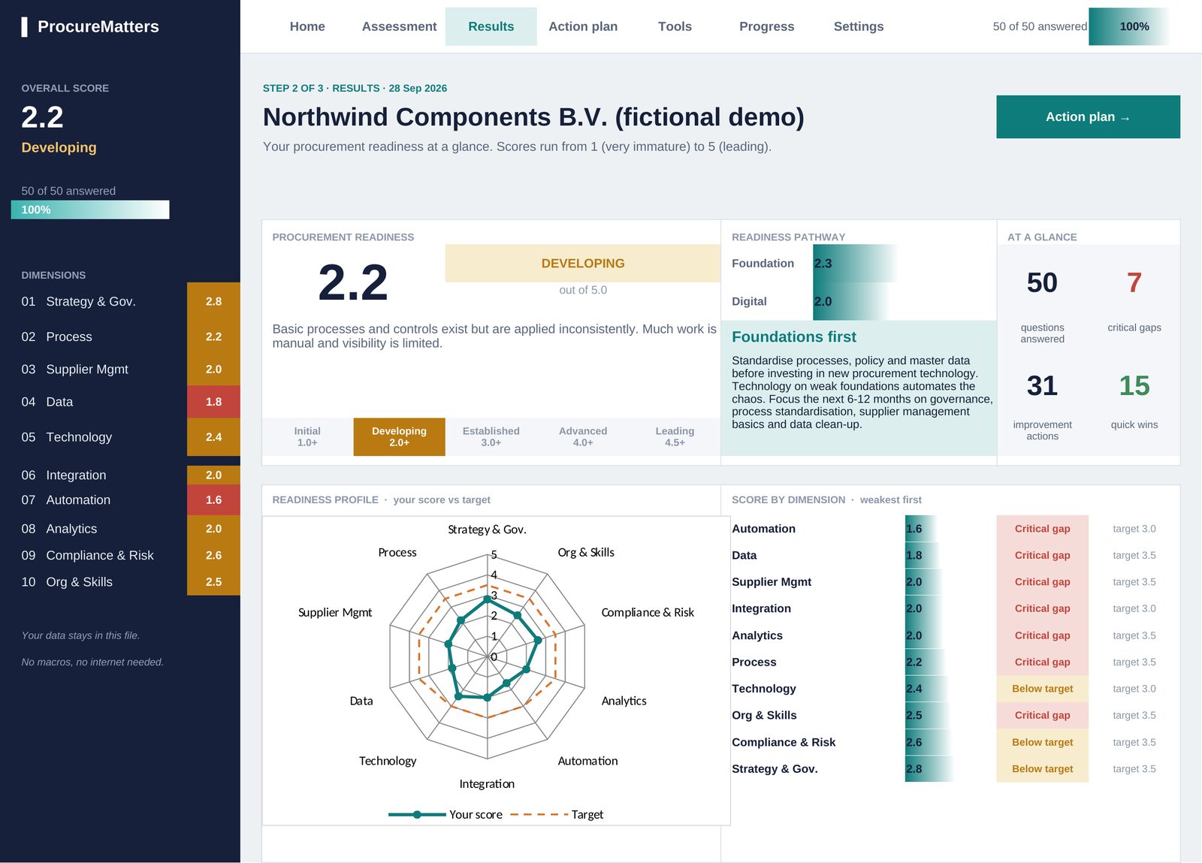Click the 1.6 bar for Automation row
Screen dimensions: 1202x863
tap(920, 529)
